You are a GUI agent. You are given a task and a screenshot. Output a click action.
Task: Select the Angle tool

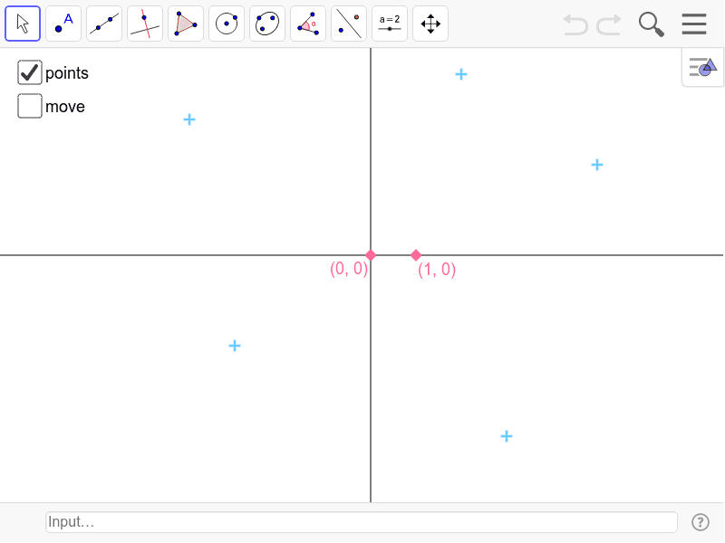coord(308,24)
